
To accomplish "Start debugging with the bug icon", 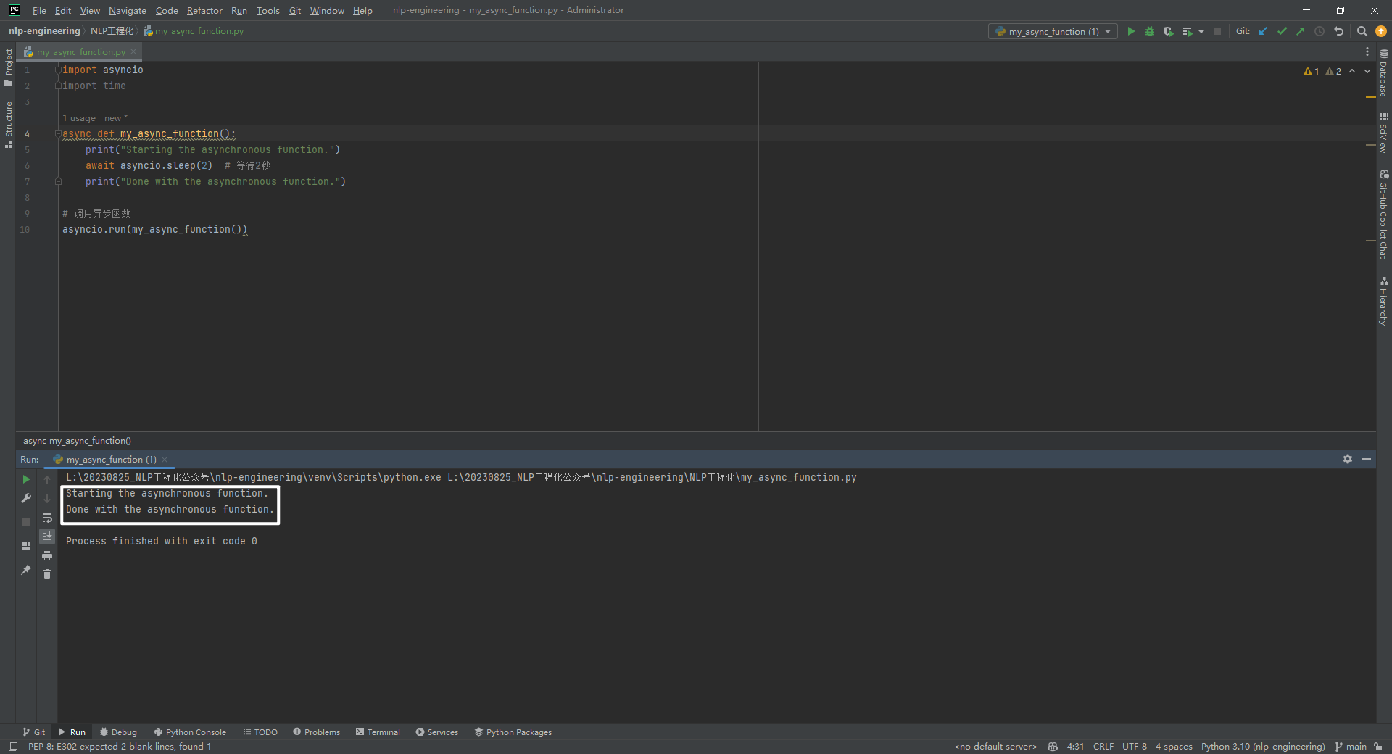I will coord(1150,31).
